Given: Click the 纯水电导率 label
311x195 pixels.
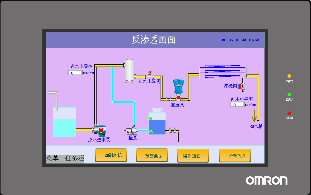Looking at the screenshot, I should coord(242,99).
